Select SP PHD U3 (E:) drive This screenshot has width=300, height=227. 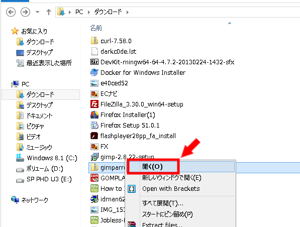coord(49,179)
